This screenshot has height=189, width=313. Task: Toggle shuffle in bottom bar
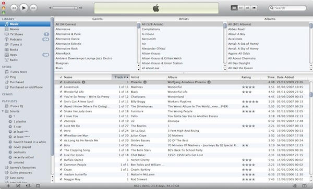[x=18, y=186]
